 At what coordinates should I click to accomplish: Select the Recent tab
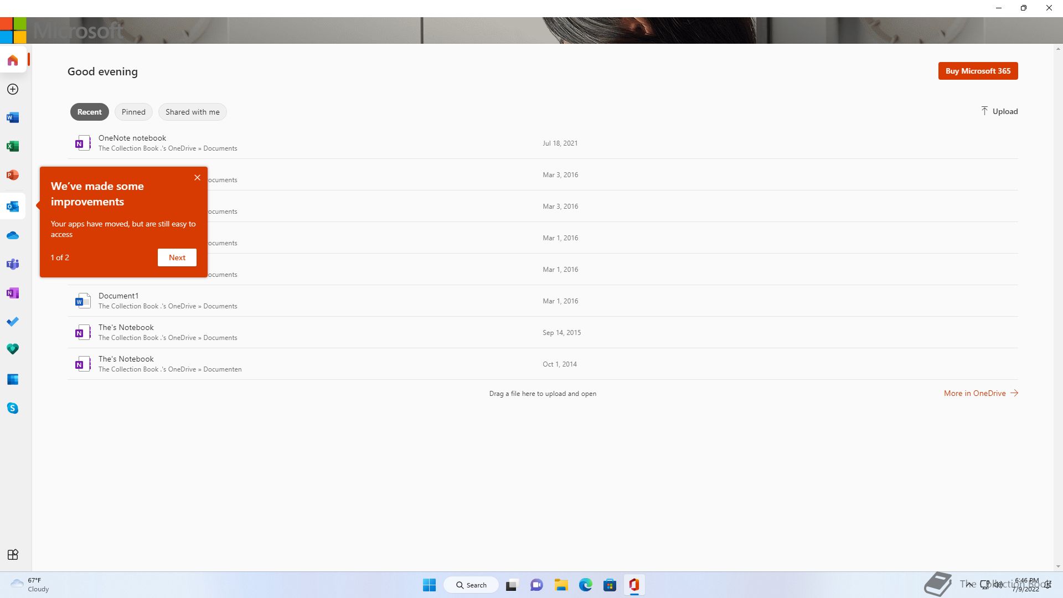pos(89,112)
